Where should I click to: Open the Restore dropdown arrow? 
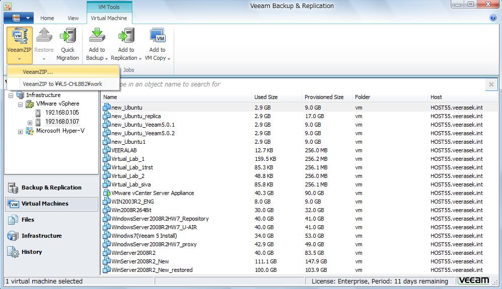[44, 59]
